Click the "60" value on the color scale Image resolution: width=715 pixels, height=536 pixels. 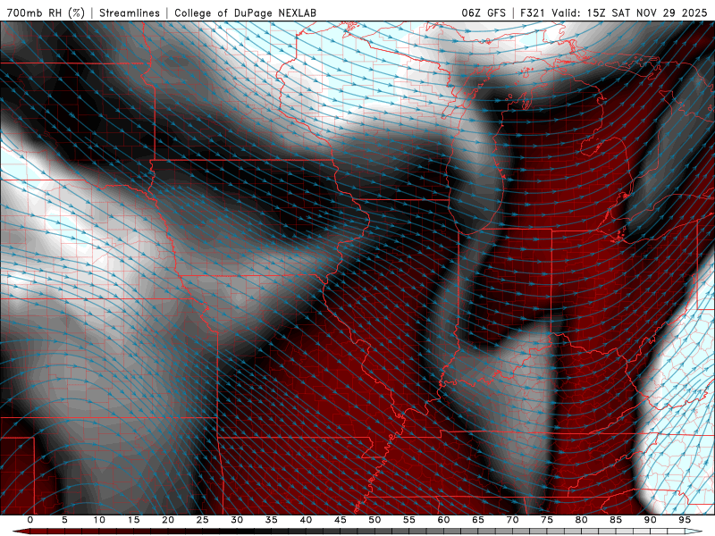click(443, 520)
